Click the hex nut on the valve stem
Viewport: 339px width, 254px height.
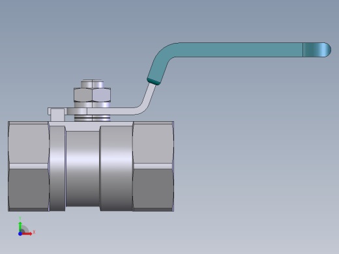pos(93,95)
